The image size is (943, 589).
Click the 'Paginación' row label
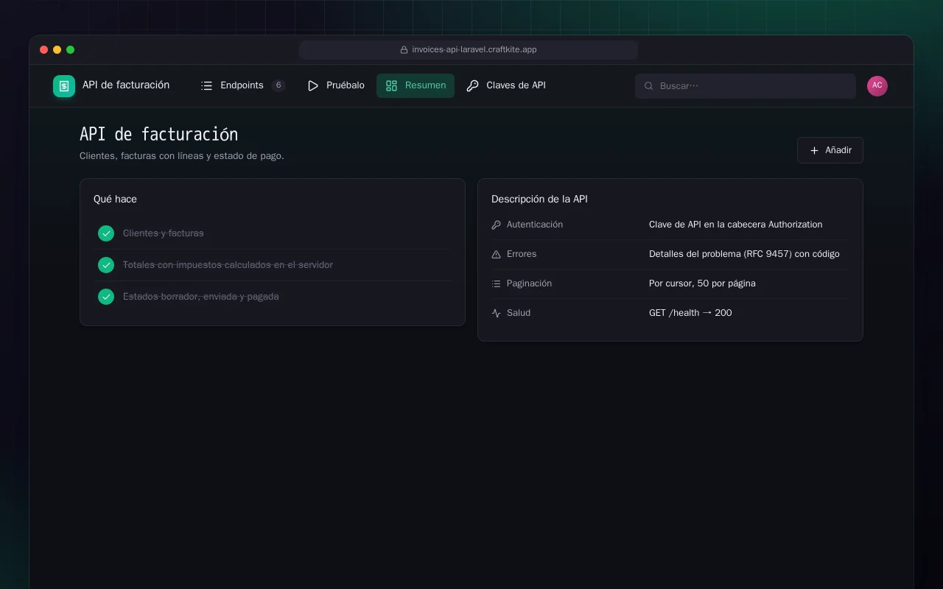[x=529, y=283]
